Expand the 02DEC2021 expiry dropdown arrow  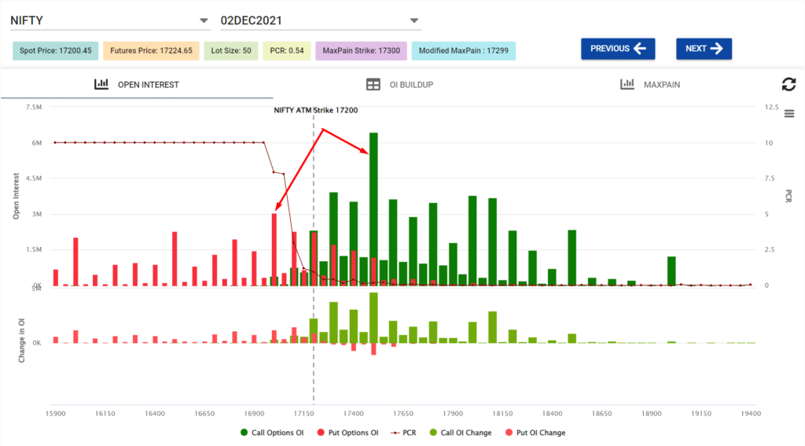point(414,20)
